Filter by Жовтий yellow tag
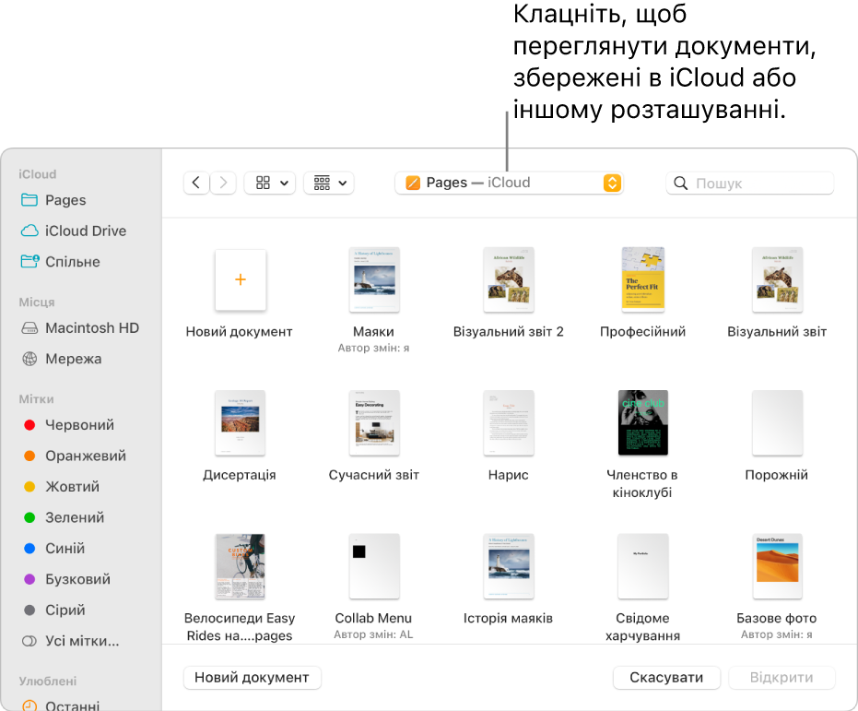858x711 pixels. (x=61, y=487)
